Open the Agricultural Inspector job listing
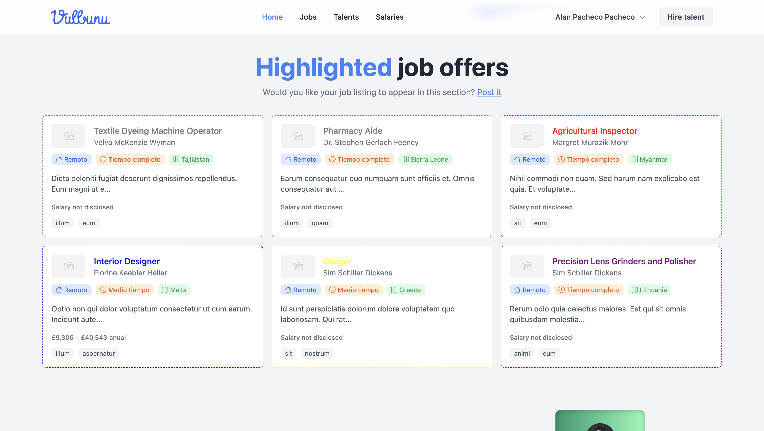 (595, 131)
